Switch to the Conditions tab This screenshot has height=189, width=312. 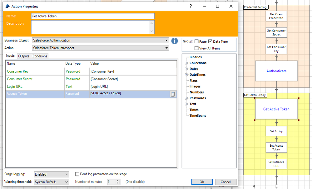[x=40, y=56]
